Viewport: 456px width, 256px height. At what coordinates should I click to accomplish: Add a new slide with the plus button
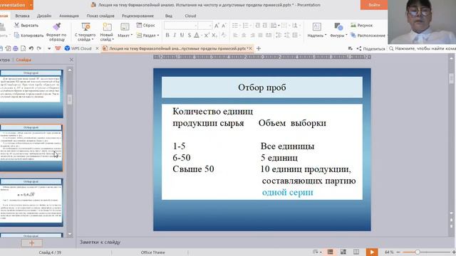pyautogui.click(x=31, y=243)
